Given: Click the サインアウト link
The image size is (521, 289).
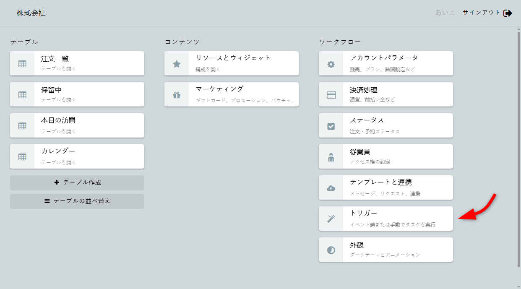Looking at the screenshot, I should pyautogui.click(x=482, y=13).
